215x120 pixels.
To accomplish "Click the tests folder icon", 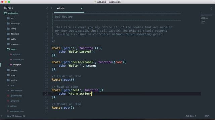I will [x=8, y=75].
